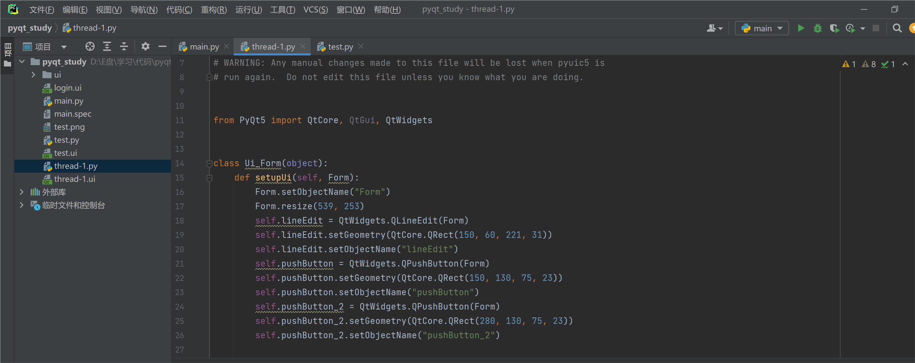
Task: Place cursor on the setupUi method name
Action: (x=273, y=177)
